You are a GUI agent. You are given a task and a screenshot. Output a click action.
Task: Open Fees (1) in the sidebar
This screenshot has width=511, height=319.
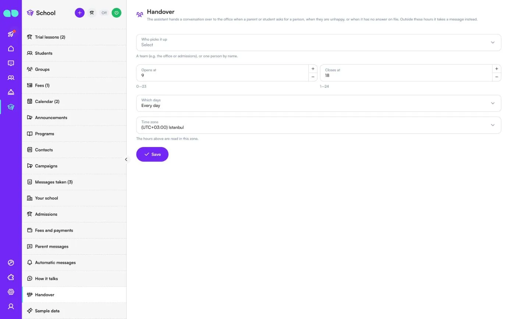pyautogui.click(x=74, y=85)
